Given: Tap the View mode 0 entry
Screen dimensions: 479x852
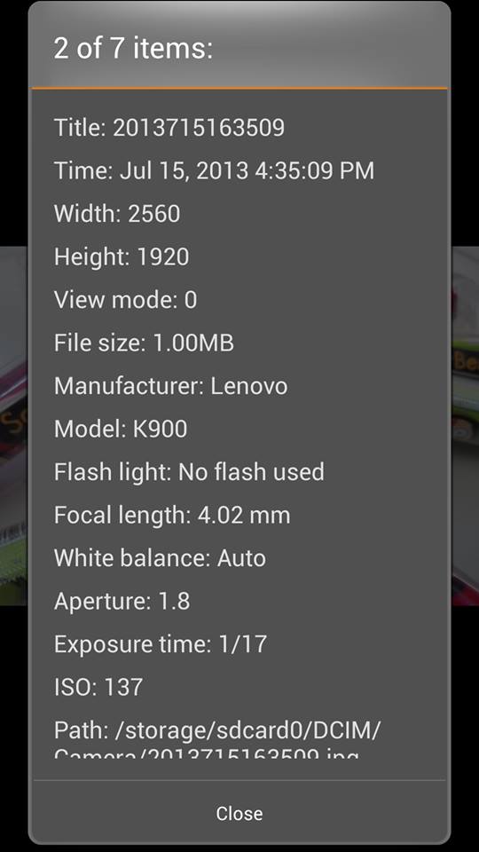Looking at the screenshot, I should 125,300.
